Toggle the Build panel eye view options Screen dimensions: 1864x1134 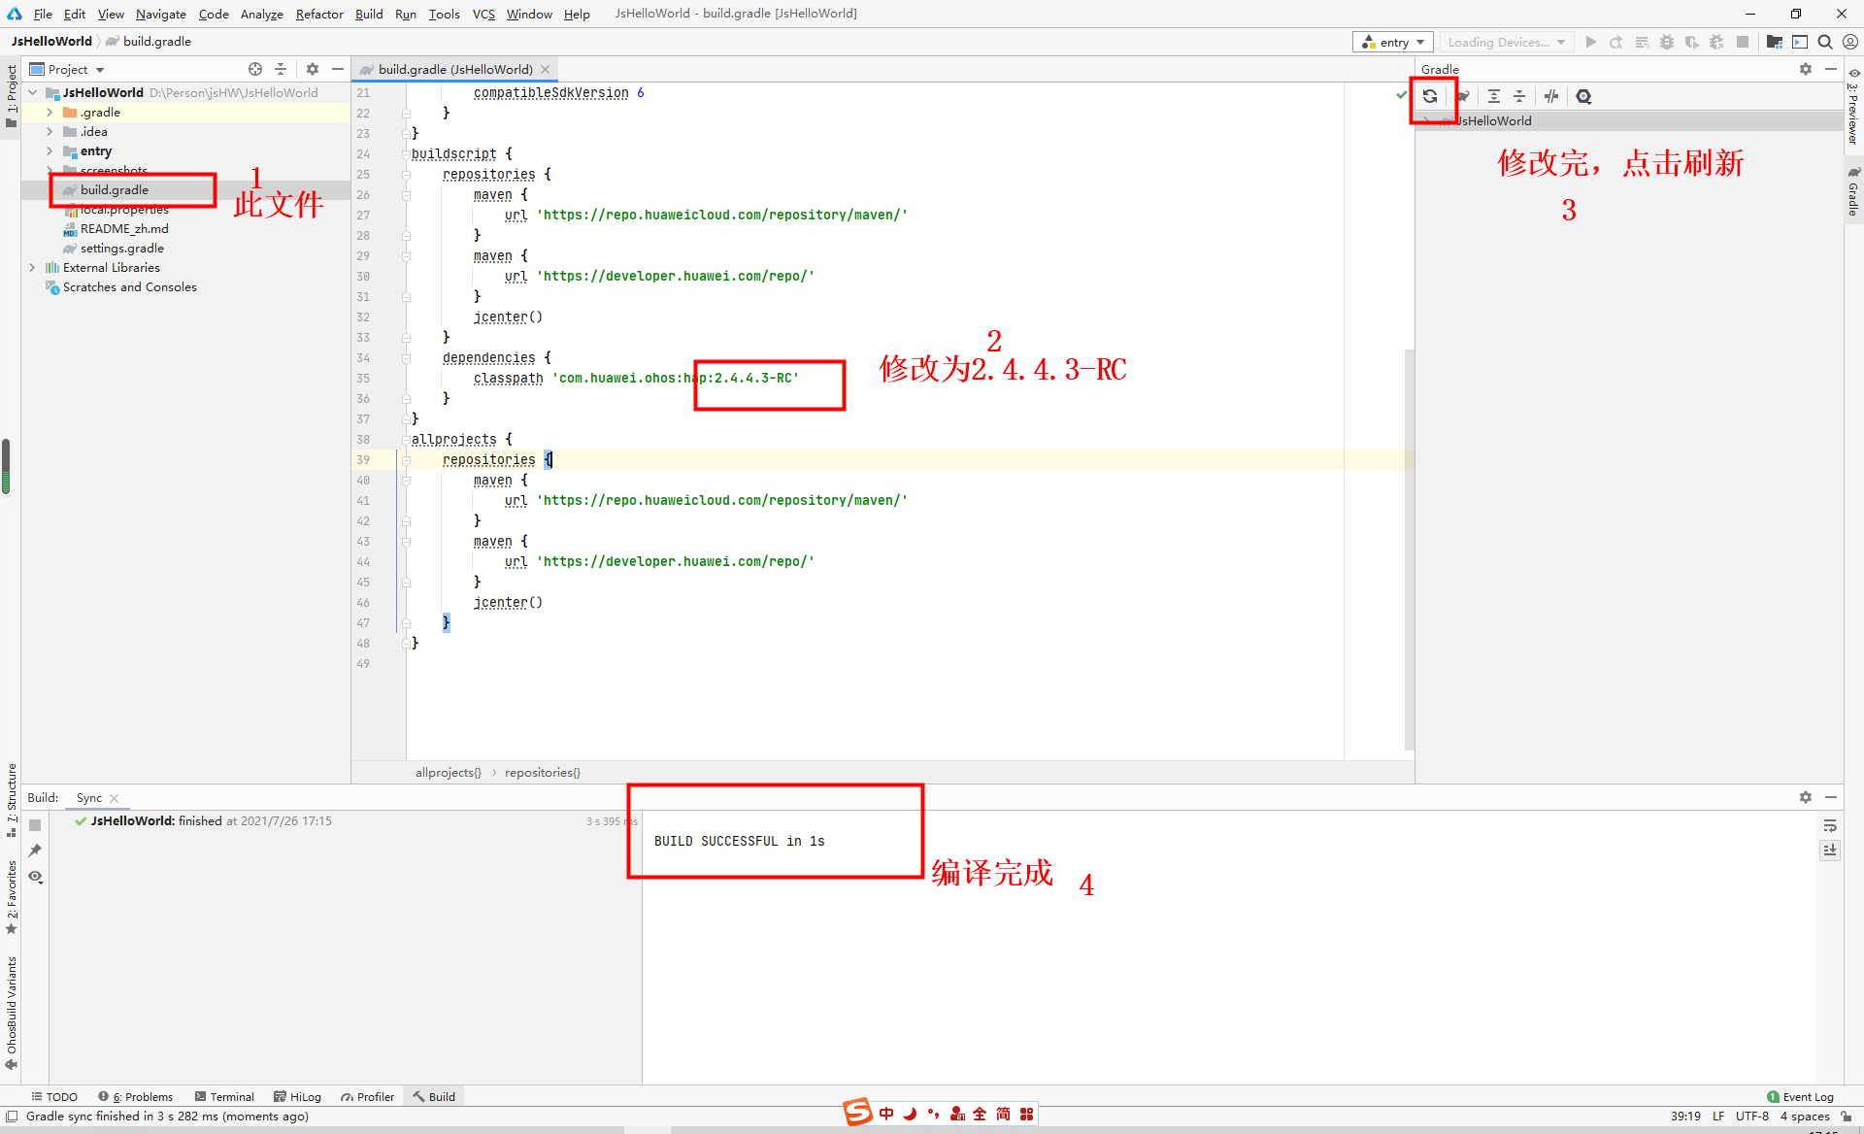(x=35, y=877)
